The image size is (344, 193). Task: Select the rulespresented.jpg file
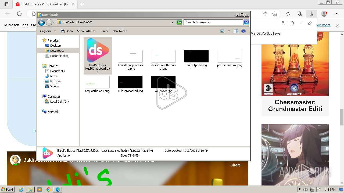130,84
